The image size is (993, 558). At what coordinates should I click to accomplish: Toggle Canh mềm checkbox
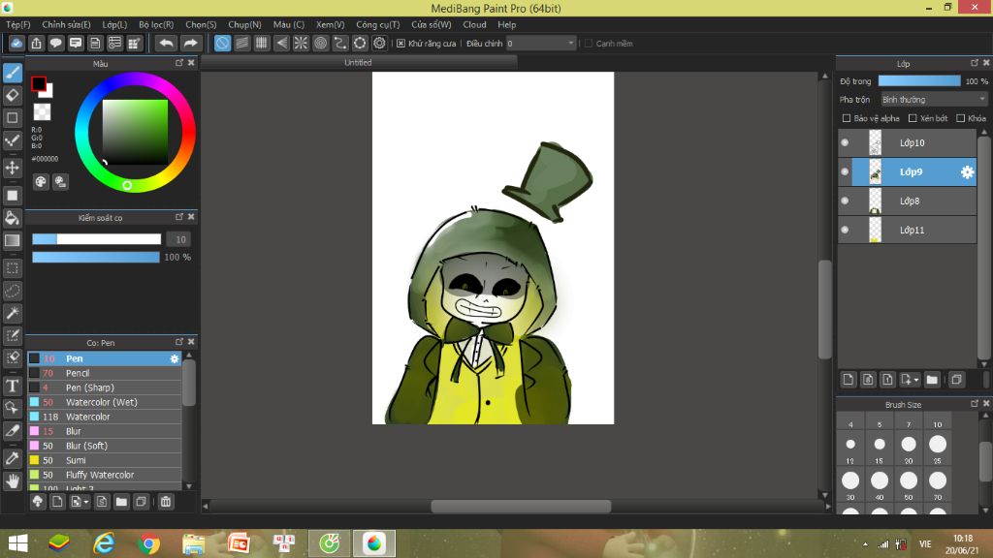(589, 44)
